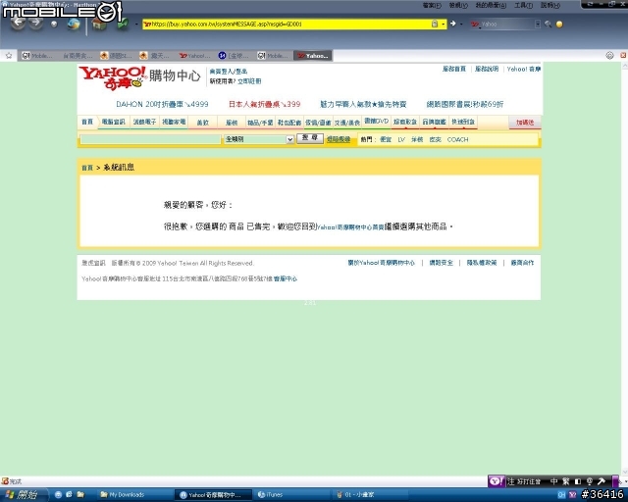
Task: Open the search engine dropdown next to the Yahoo search box
Action: coord(538,25)
